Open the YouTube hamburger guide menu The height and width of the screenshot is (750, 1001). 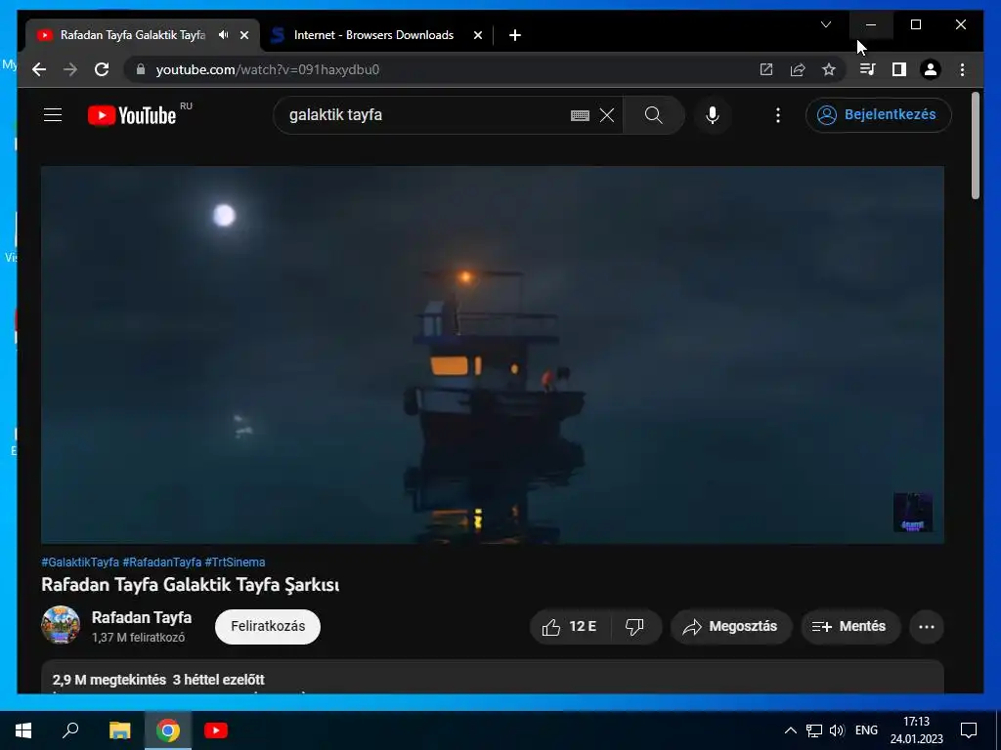pos(53,115)
